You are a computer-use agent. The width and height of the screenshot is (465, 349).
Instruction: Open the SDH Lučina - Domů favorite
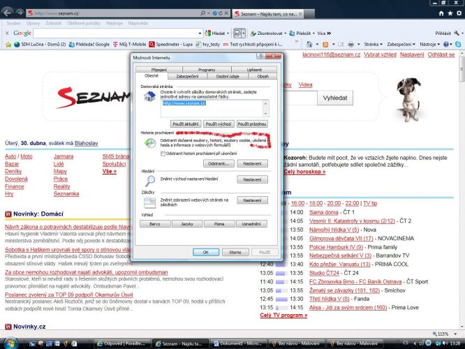[x=40, y=45]
